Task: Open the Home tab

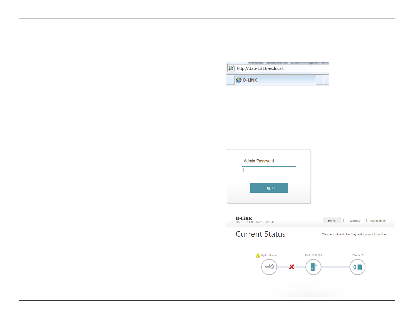Action: 332,221
